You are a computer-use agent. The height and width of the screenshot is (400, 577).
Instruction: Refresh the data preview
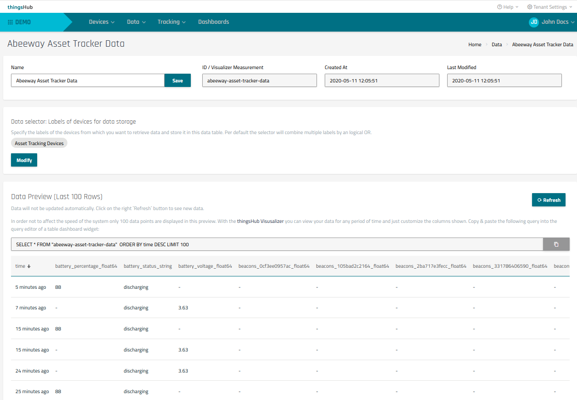point(549,200)
